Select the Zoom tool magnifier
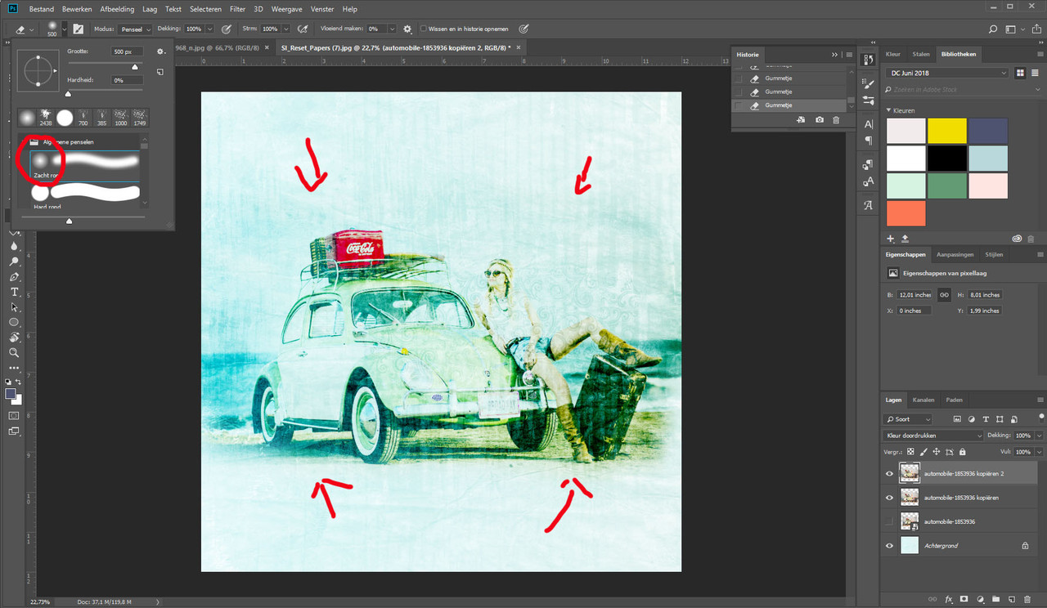This screenshot has width=1047, height=608. click(14, 352)
